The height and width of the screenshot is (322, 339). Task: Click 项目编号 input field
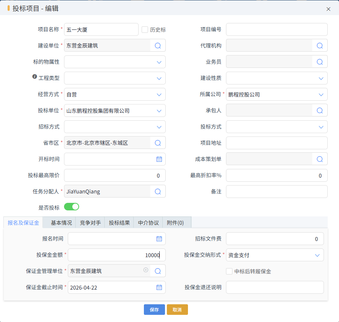[x=277, y=29]
